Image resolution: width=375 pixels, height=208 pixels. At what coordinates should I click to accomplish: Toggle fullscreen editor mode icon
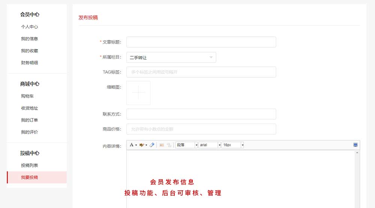[355, 145]
